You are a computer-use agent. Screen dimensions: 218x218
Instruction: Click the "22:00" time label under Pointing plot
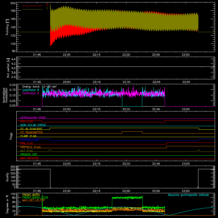coord(66,55)
